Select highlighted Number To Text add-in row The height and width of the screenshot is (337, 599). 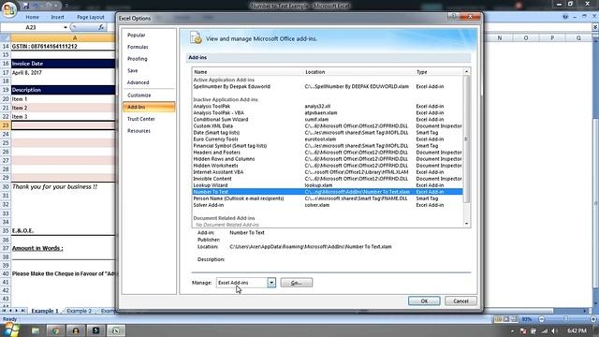coord(328,192)
